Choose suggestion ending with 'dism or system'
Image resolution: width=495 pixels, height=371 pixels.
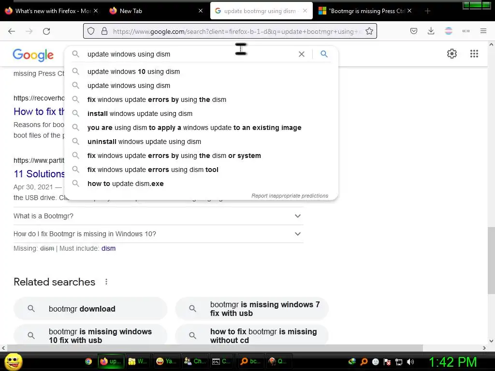point(201,156)
